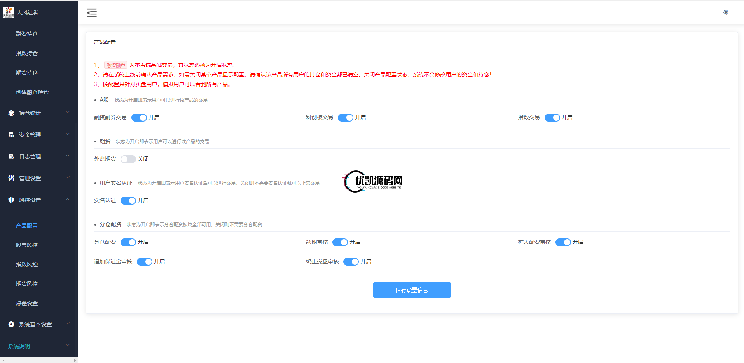Click the 天风证券 logo icon
This screenshot has width=744, height=363.
9,12
